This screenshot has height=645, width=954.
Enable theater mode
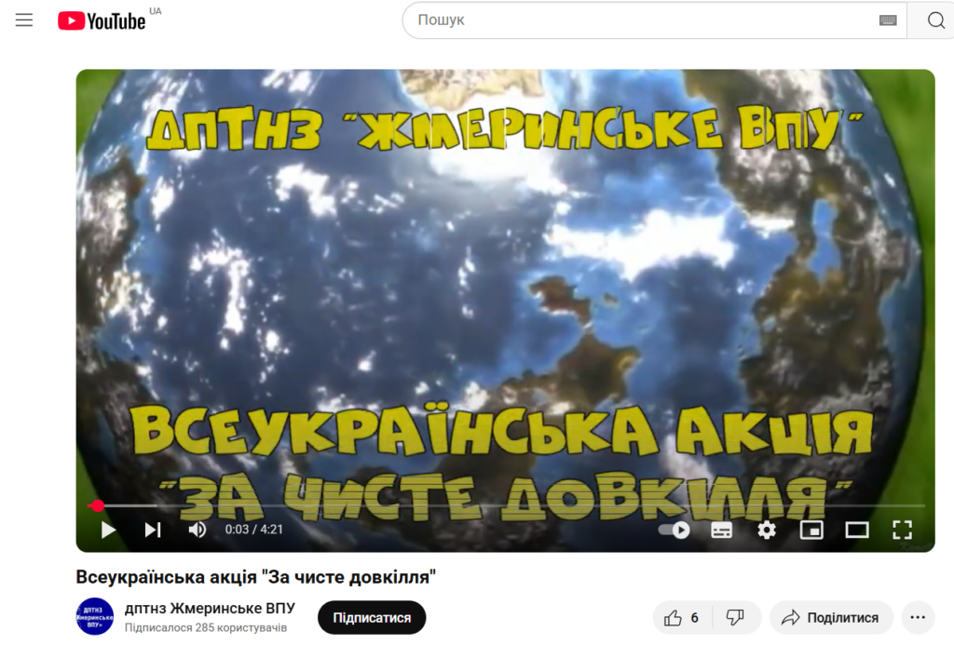point(857,531)
